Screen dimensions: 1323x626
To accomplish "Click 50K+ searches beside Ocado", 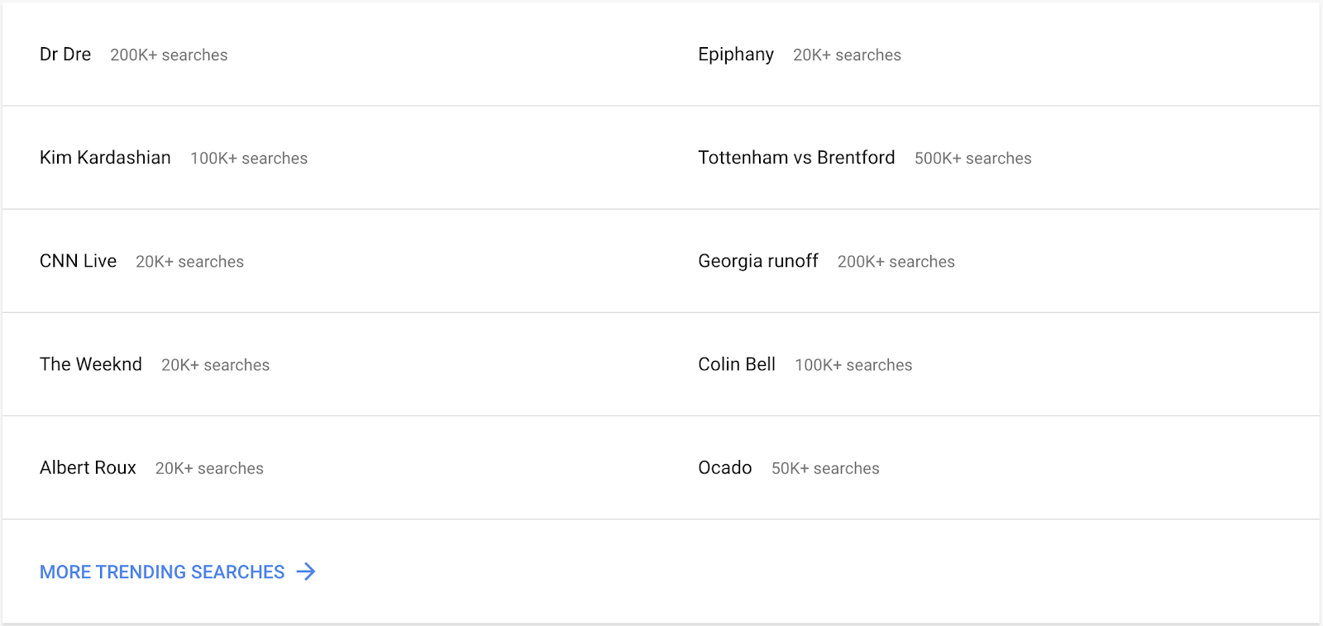I will (x=825, y=468).
